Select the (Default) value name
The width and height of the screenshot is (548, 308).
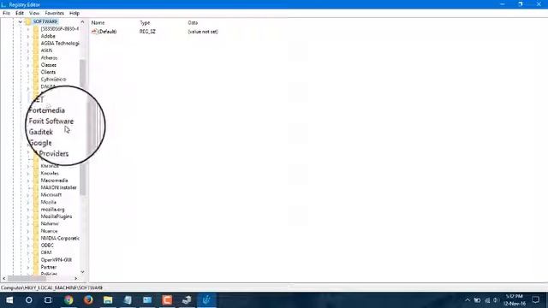tap(107, 32)
